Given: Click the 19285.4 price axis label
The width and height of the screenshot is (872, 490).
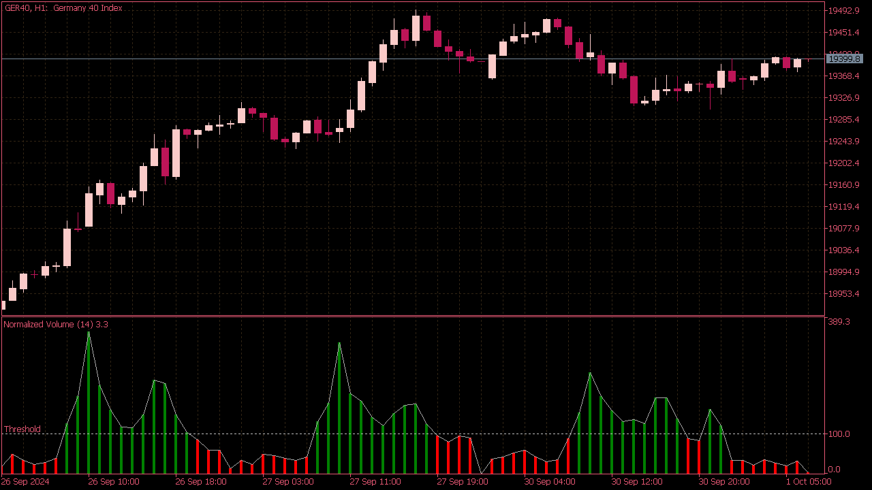Looking at the screenshot, I should pyautogui.click(x=843, y=120).
